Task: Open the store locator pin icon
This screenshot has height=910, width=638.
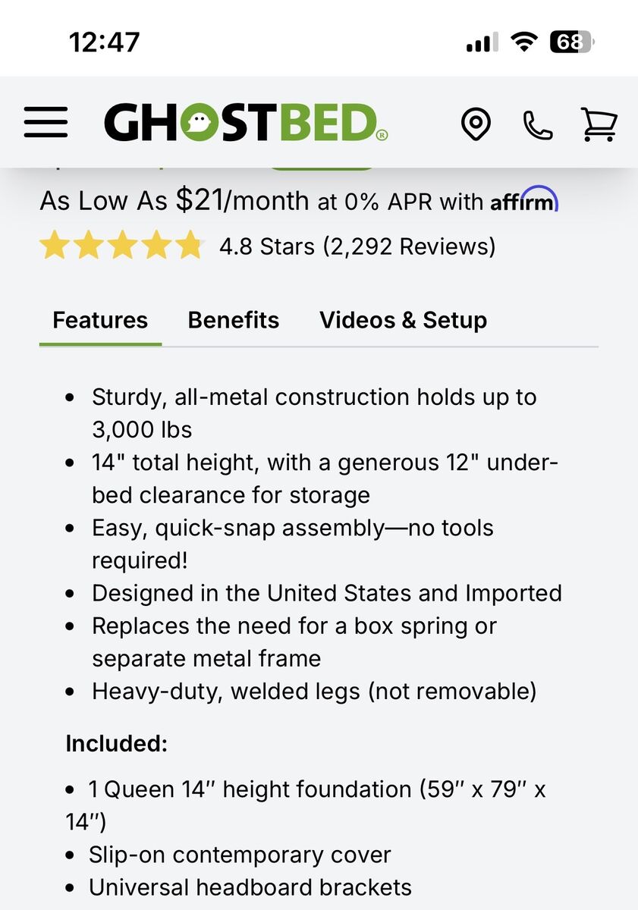Action: 476,124
